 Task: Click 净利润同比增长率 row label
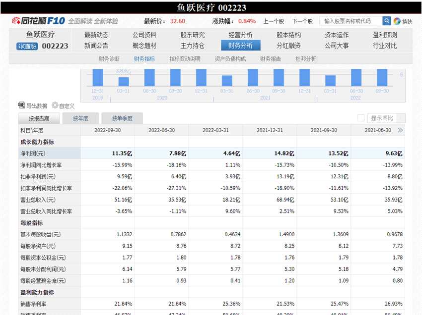point(41,165)
